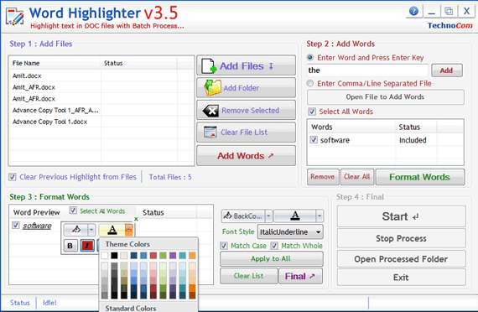
Task: Uncheck the software word in Words list
Action: [314, 140]
